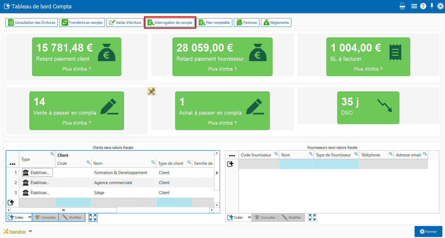Viewport: 445px width, 238px height.
Task: Open Consultation des Écritures
Action: (32, 23)
